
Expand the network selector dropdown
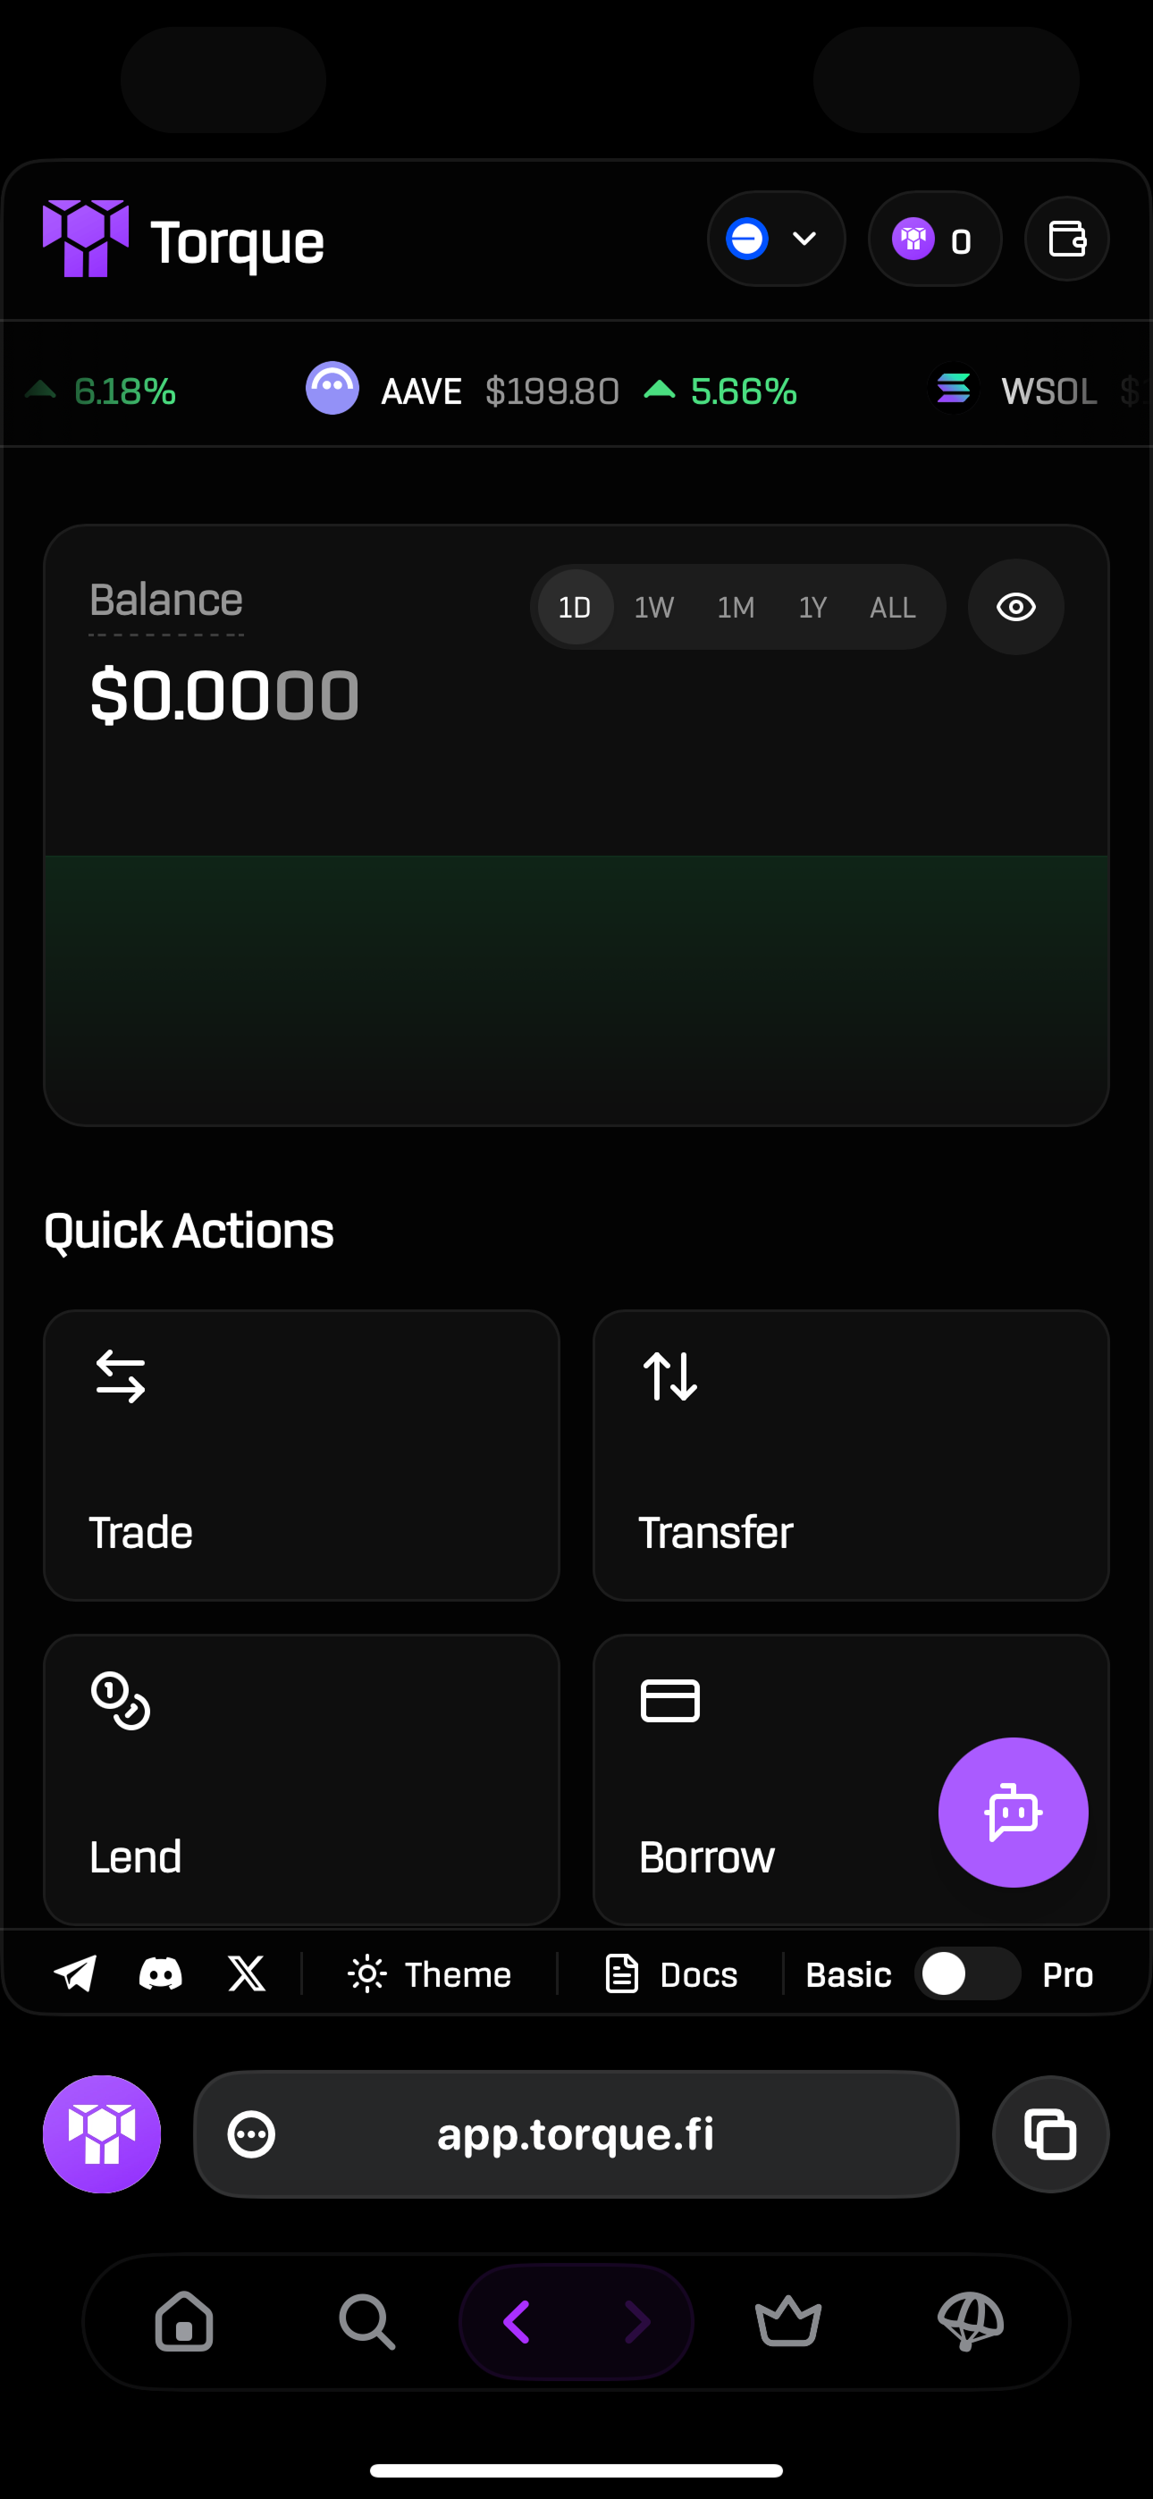pos(776,239)
